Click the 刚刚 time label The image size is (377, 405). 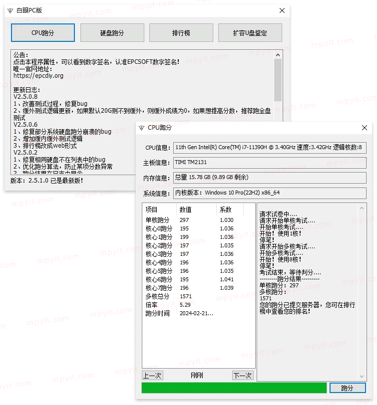click(x=197, y=376)
